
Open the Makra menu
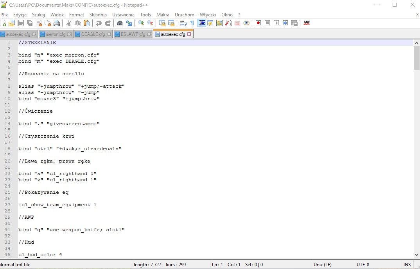163,15
